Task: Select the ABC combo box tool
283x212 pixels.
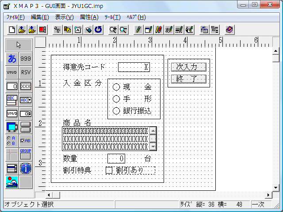Action: pyautogui.click(x=26, y=100)
